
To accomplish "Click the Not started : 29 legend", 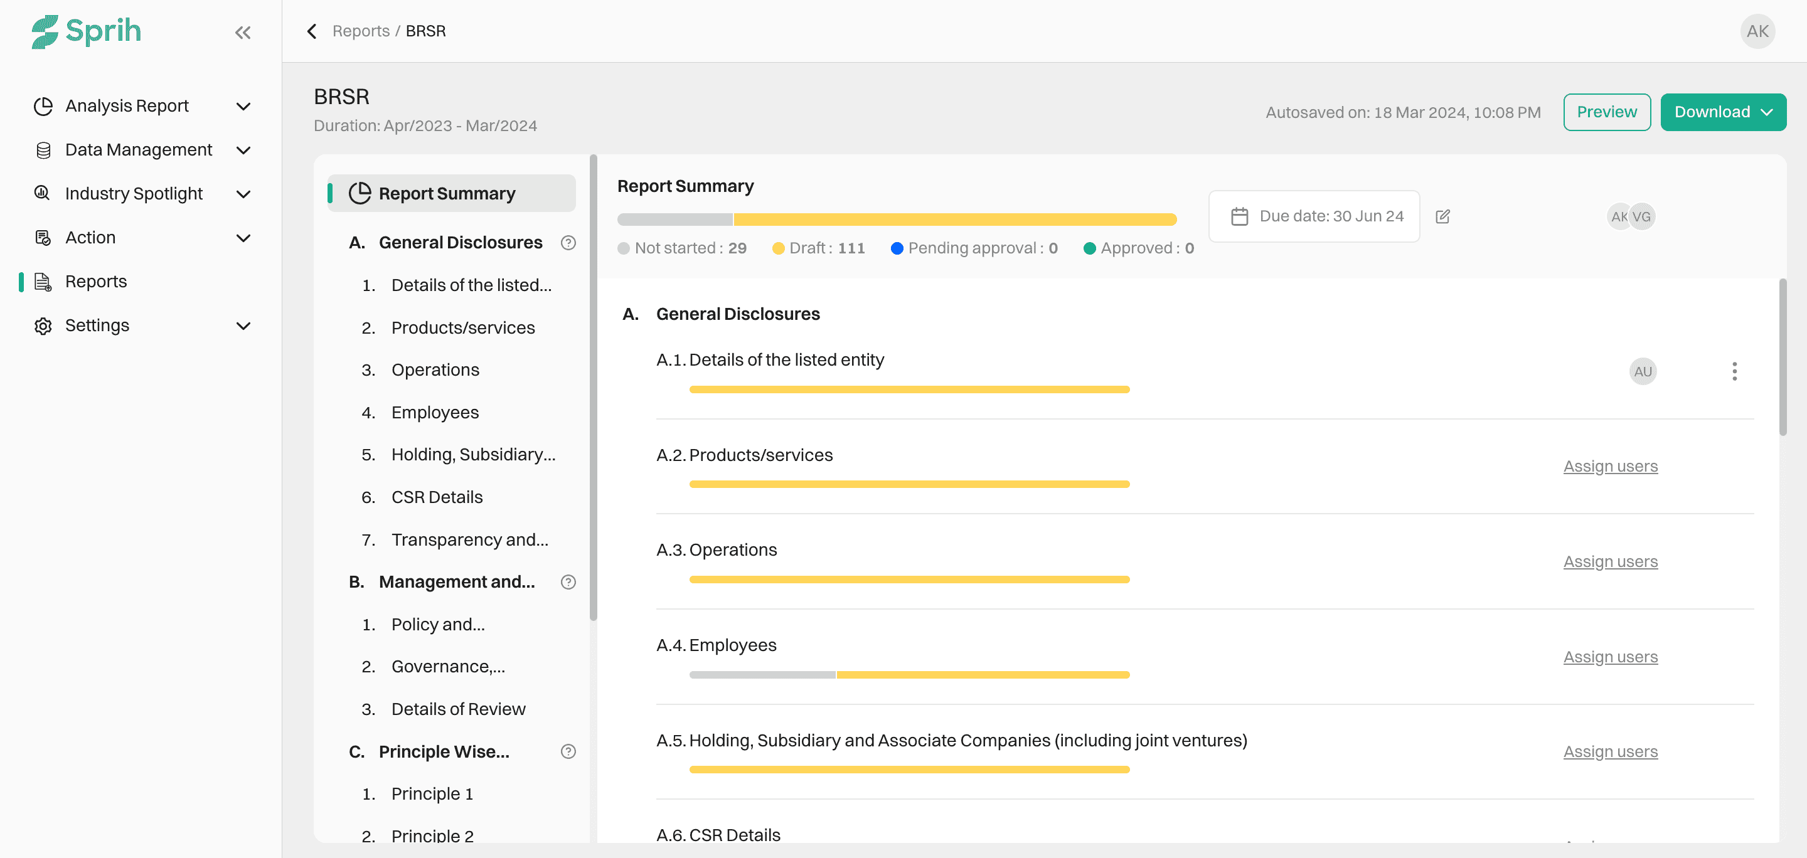I will (x=682, y=248).
